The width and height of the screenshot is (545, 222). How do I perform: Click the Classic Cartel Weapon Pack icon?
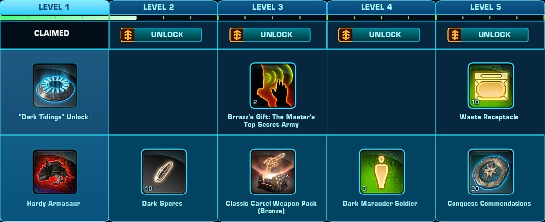273,172
